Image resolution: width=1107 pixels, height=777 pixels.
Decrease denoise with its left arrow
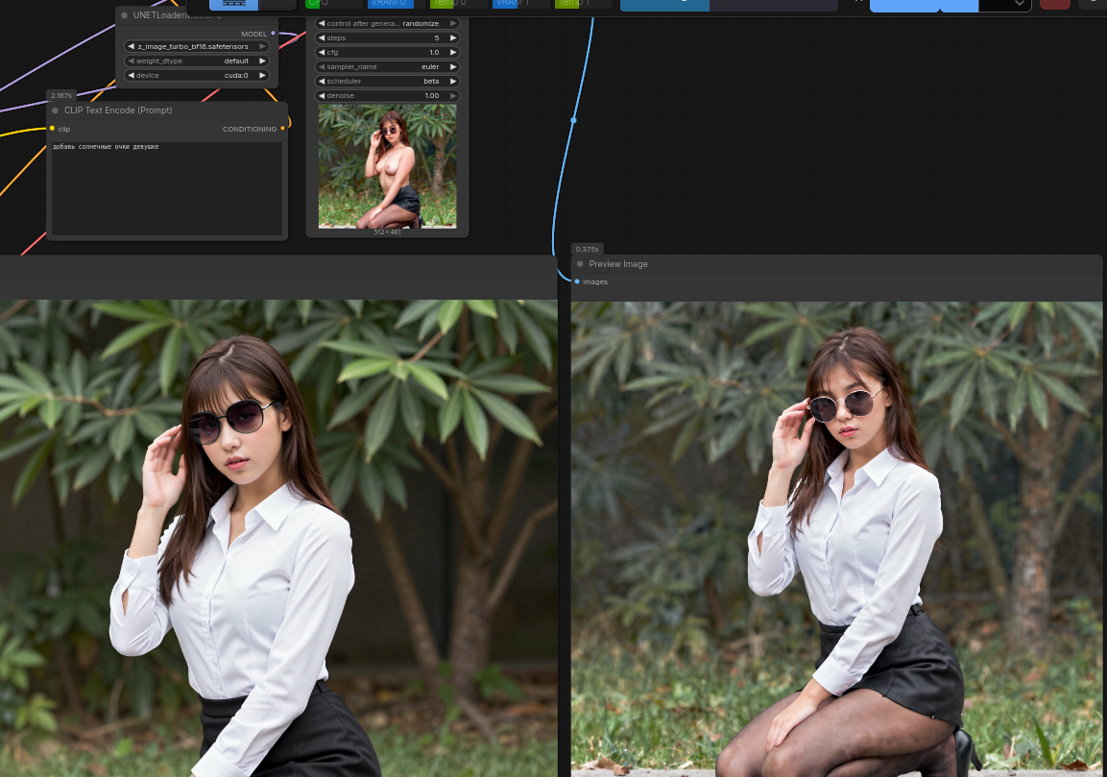[x=322, y=95]
